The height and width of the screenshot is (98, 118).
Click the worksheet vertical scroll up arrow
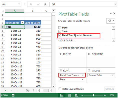[53, 11]
